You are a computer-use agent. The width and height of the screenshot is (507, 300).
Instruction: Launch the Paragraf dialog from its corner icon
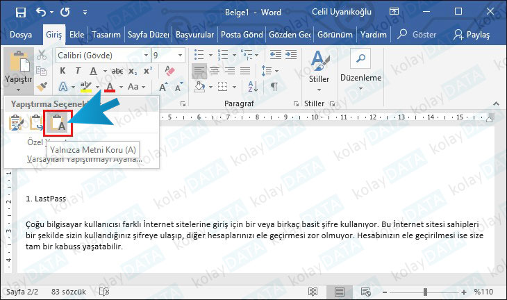[296, 103]
